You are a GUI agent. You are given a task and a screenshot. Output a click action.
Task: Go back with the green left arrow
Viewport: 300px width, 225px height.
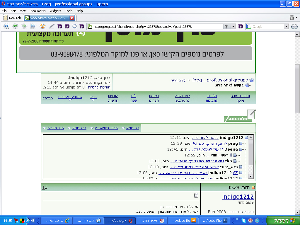tap(15, 26)
